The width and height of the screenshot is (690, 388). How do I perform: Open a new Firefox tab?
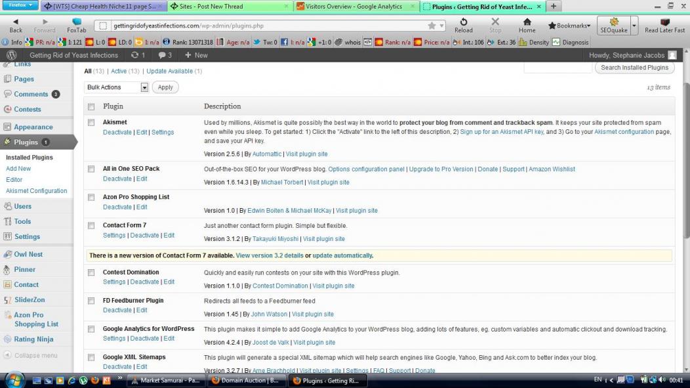[553, 6]
